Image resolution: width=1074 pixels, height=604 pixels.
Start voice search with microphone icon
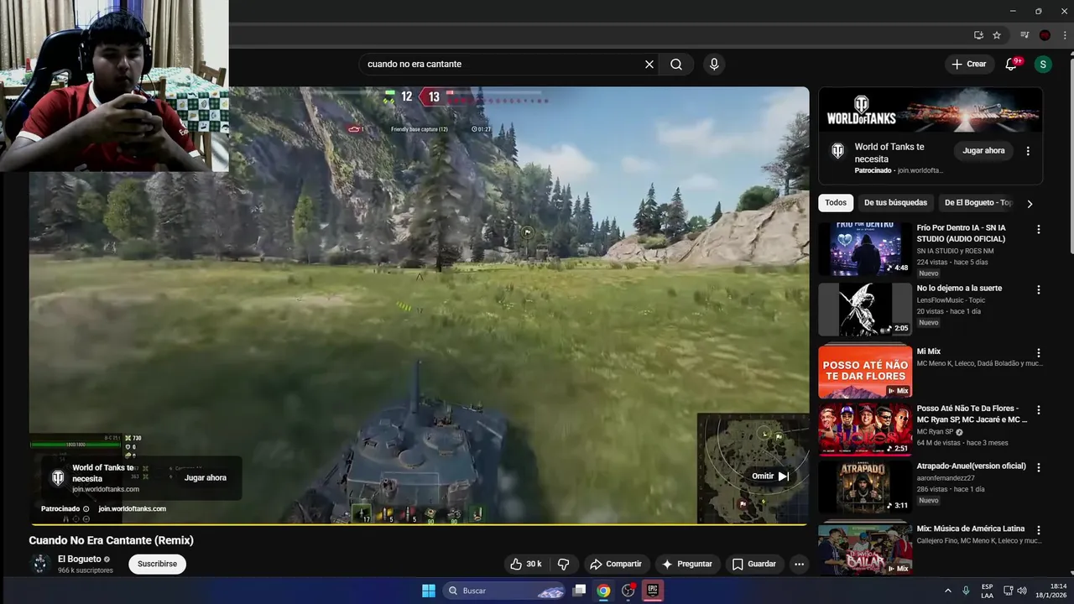[714, 64]
